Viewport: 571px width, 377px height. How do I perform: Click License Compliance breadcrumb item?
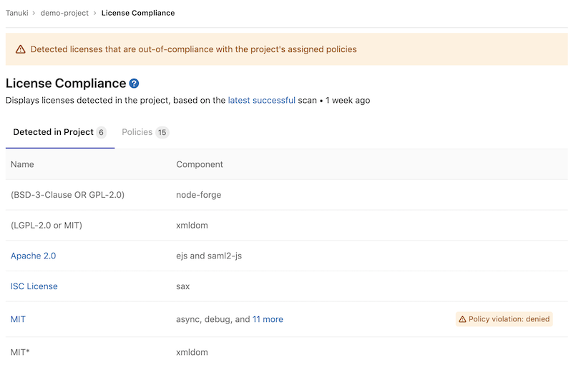tap(138, 13)
